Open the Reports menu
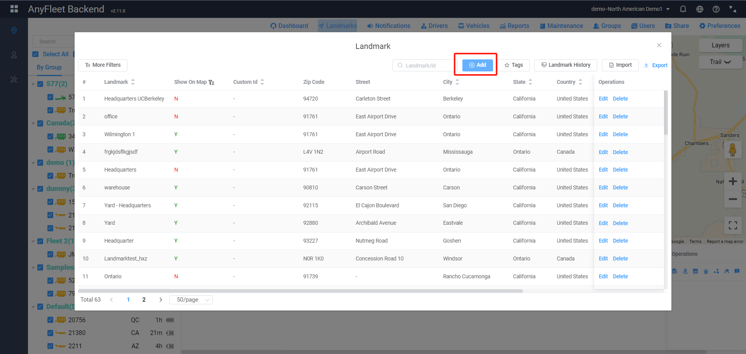The height and width of the screenshot is (354, 746). point(514,26)
